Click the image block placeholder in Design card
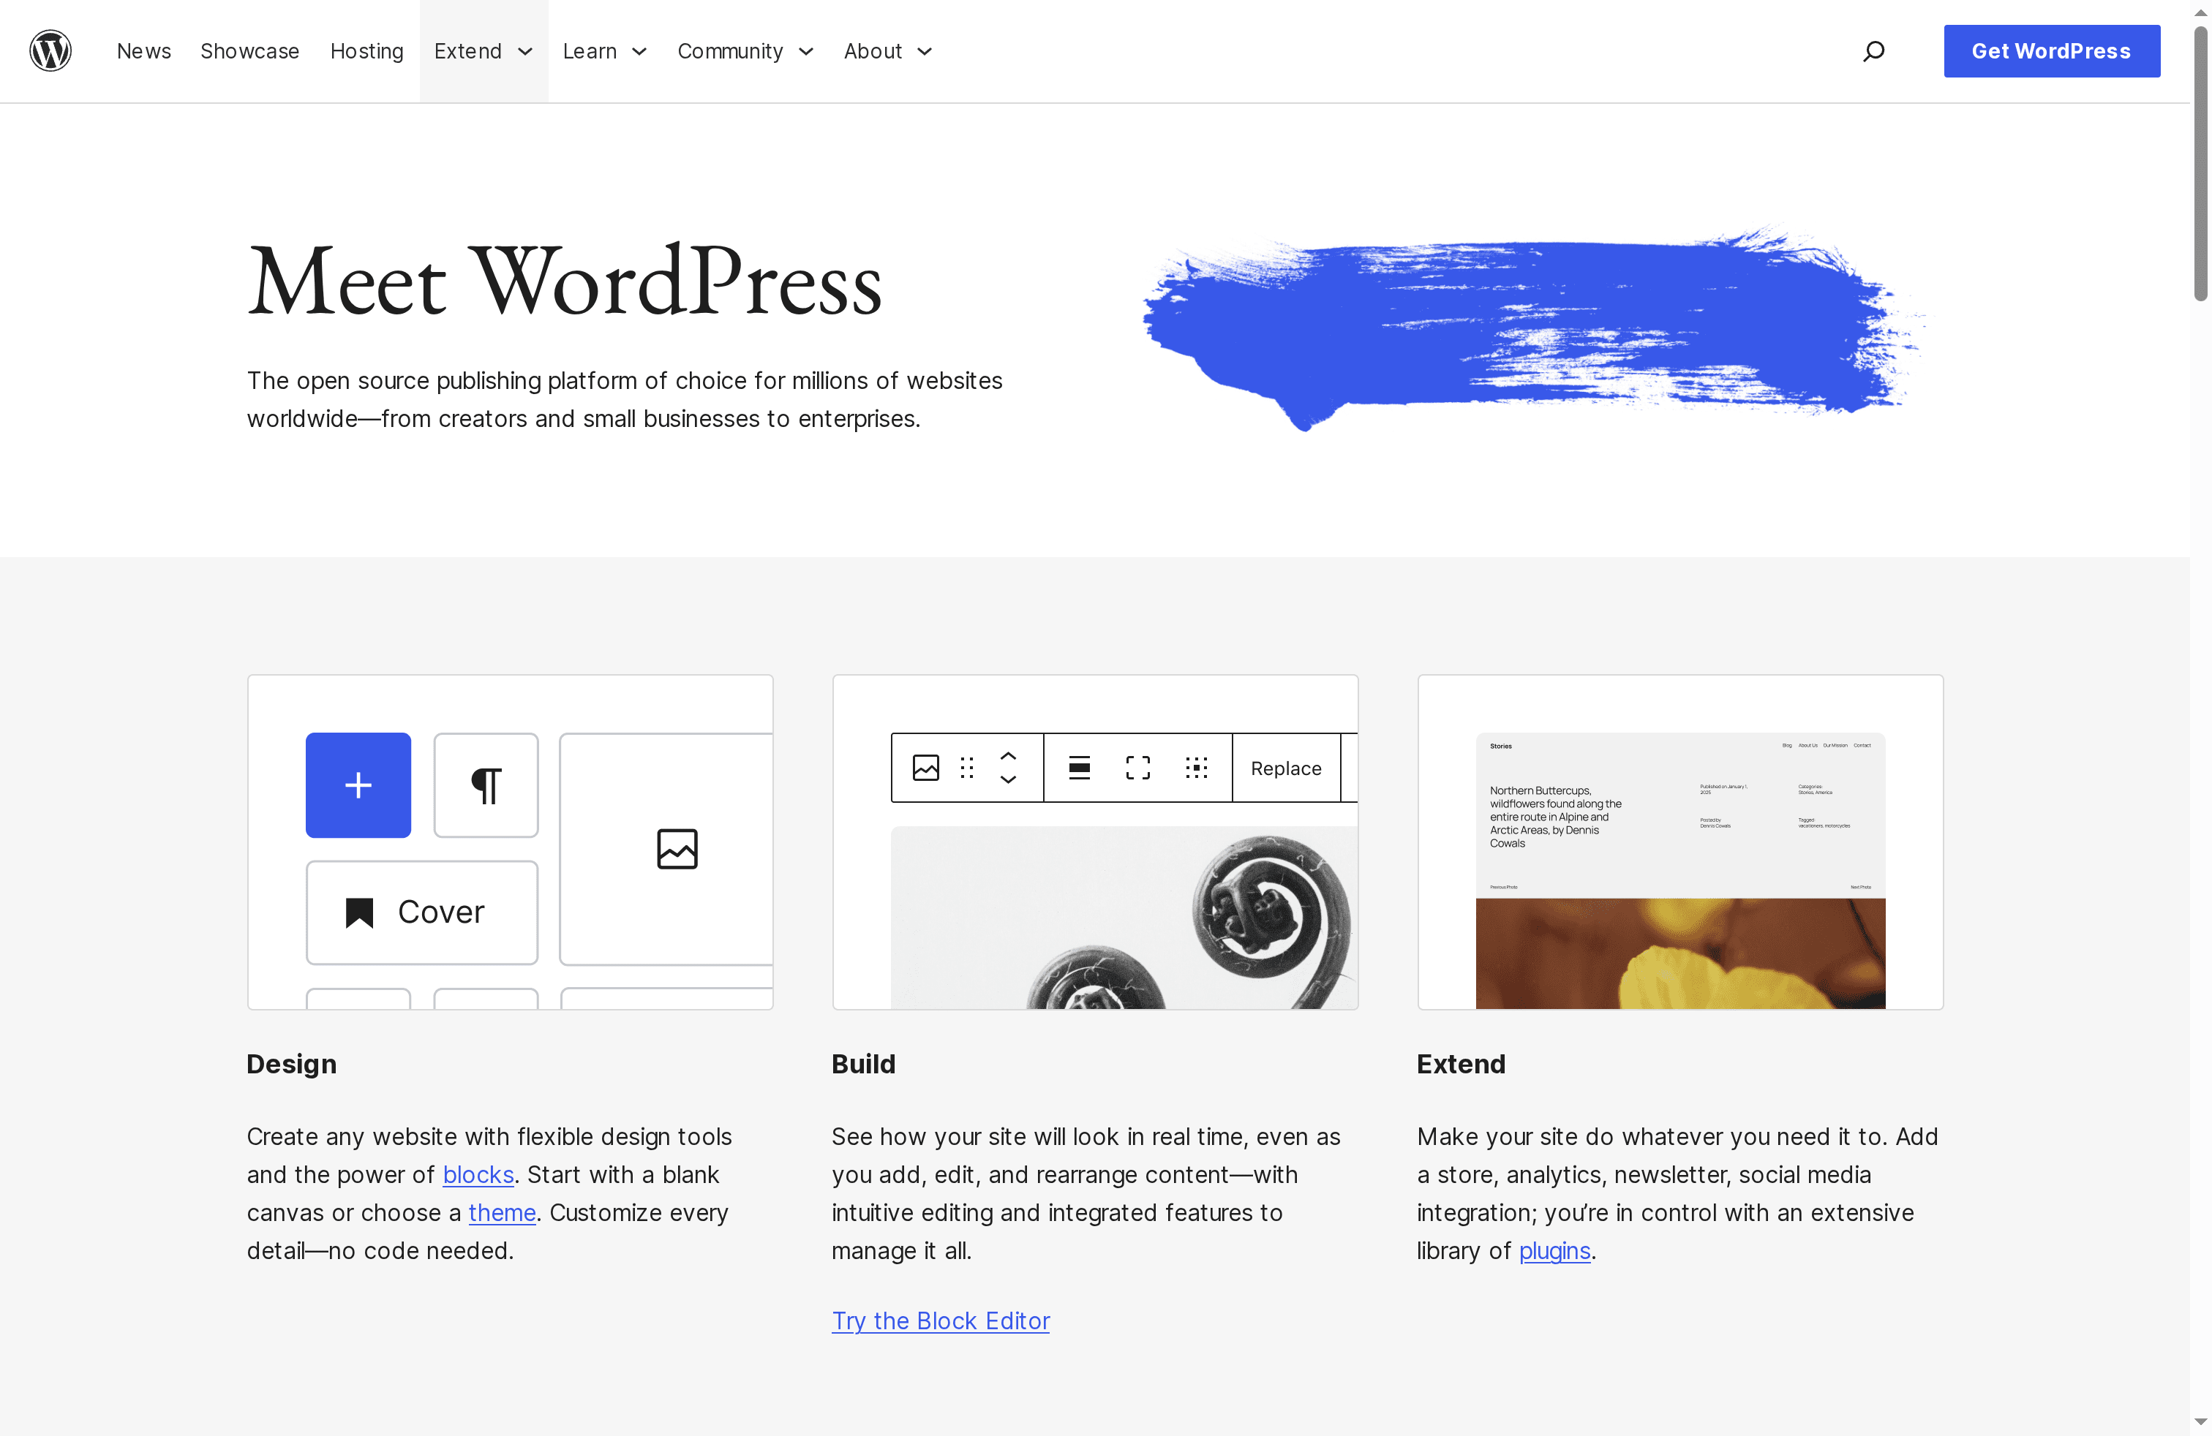This screenshot has height=1436, width=2212. 677,848
